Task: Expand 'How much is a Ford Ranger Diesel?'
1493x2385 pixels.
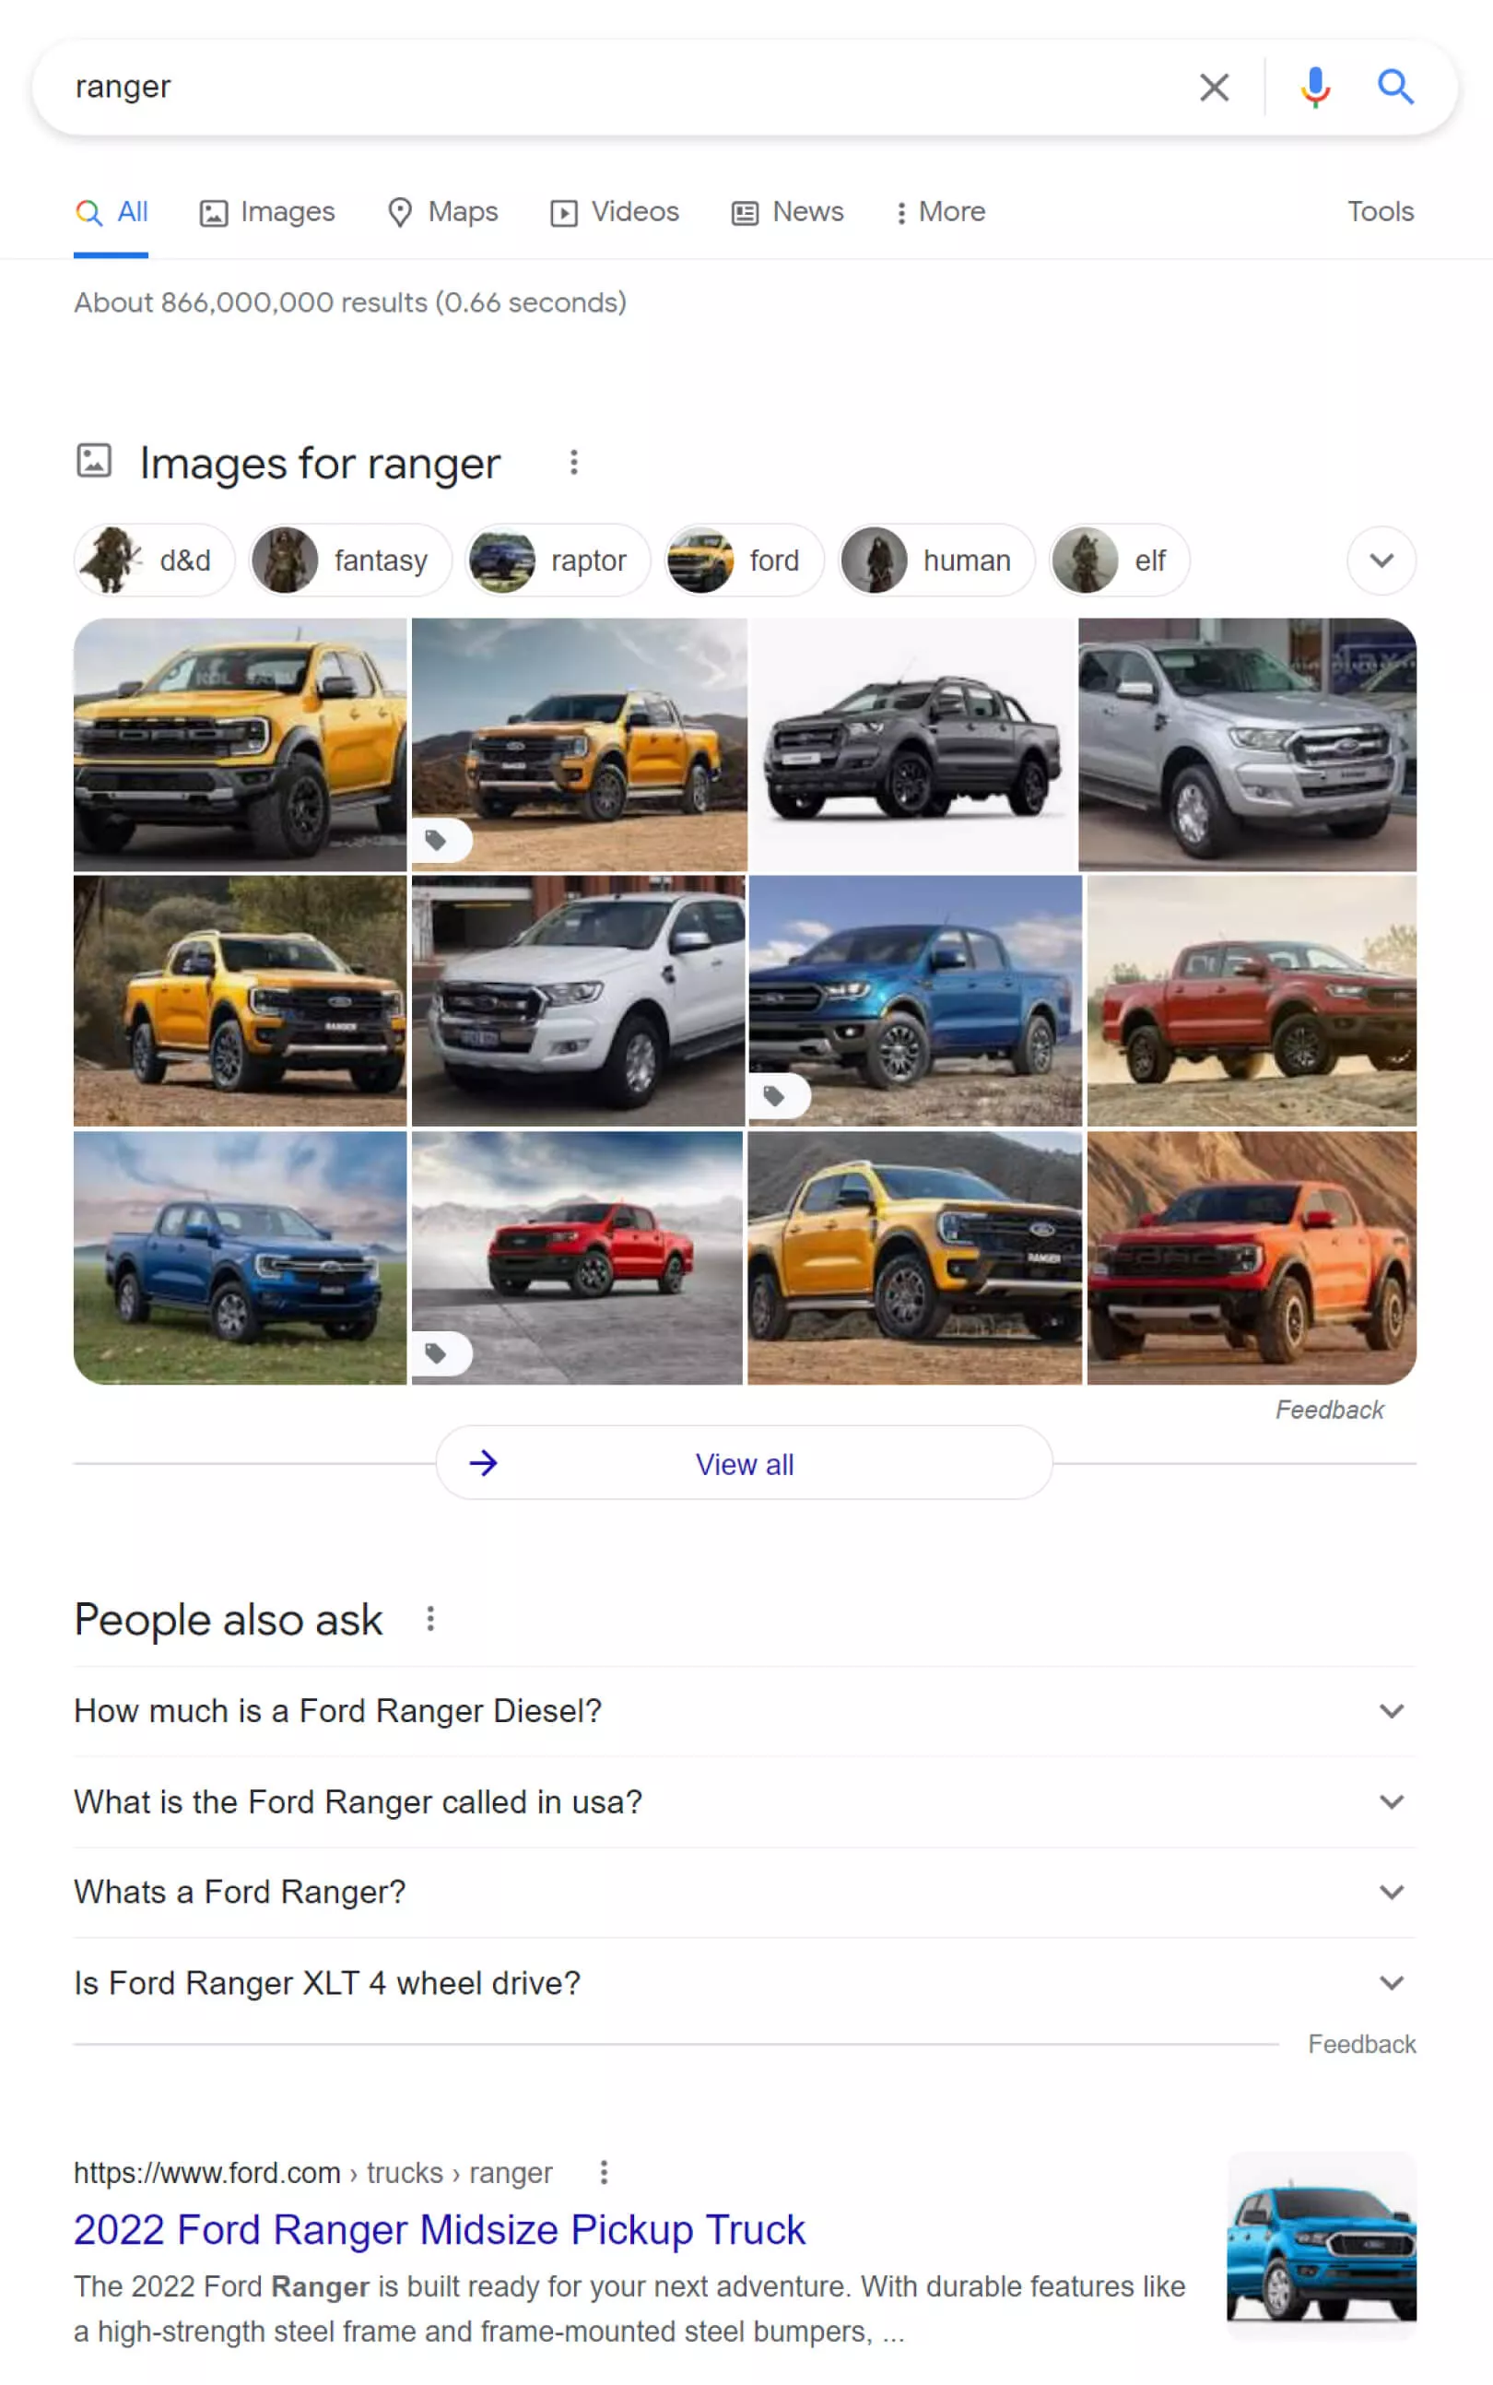Action: [745, 1710]
